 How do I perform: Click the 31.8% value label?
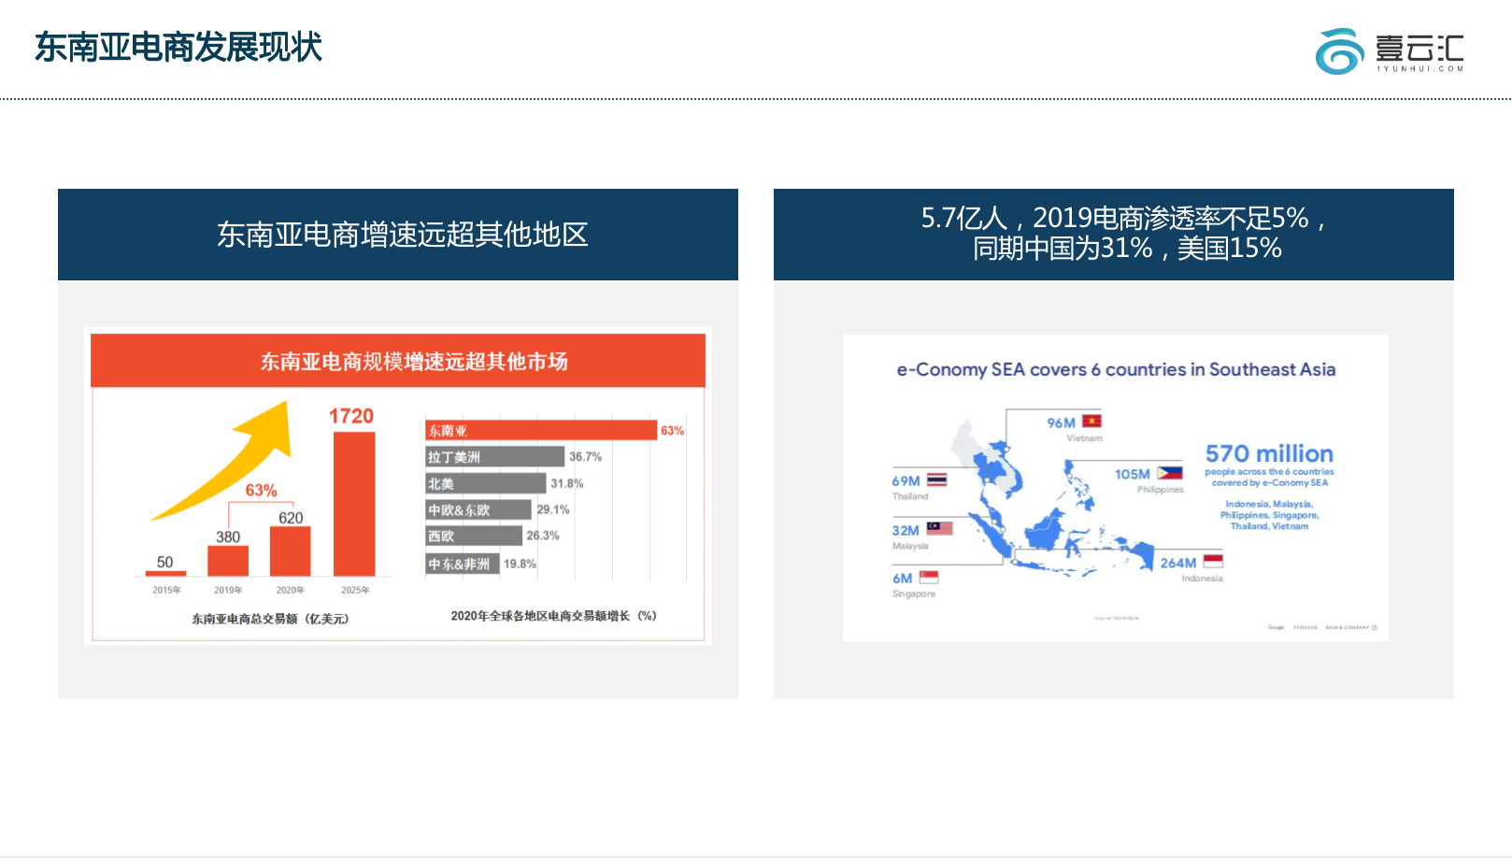point(567,483)
